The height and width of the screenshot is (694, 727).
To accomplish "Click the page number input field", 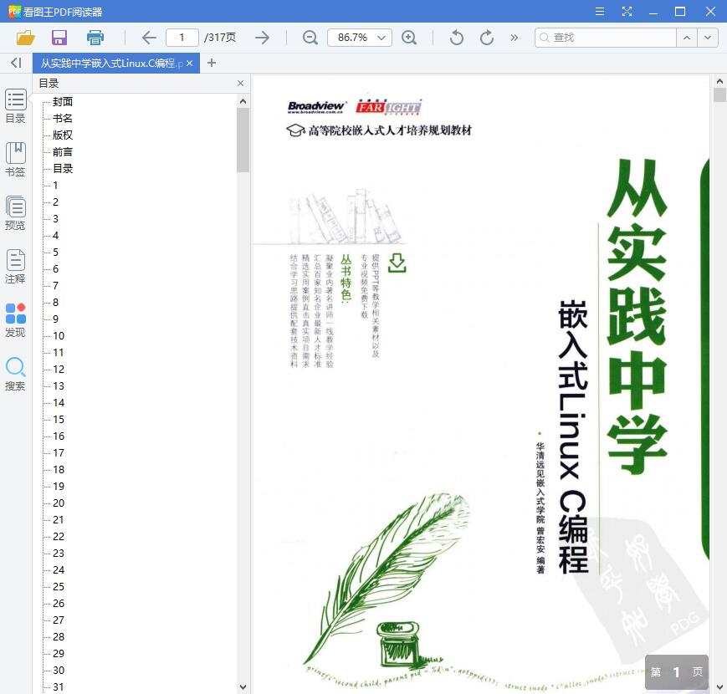I will tap(182, 38).
